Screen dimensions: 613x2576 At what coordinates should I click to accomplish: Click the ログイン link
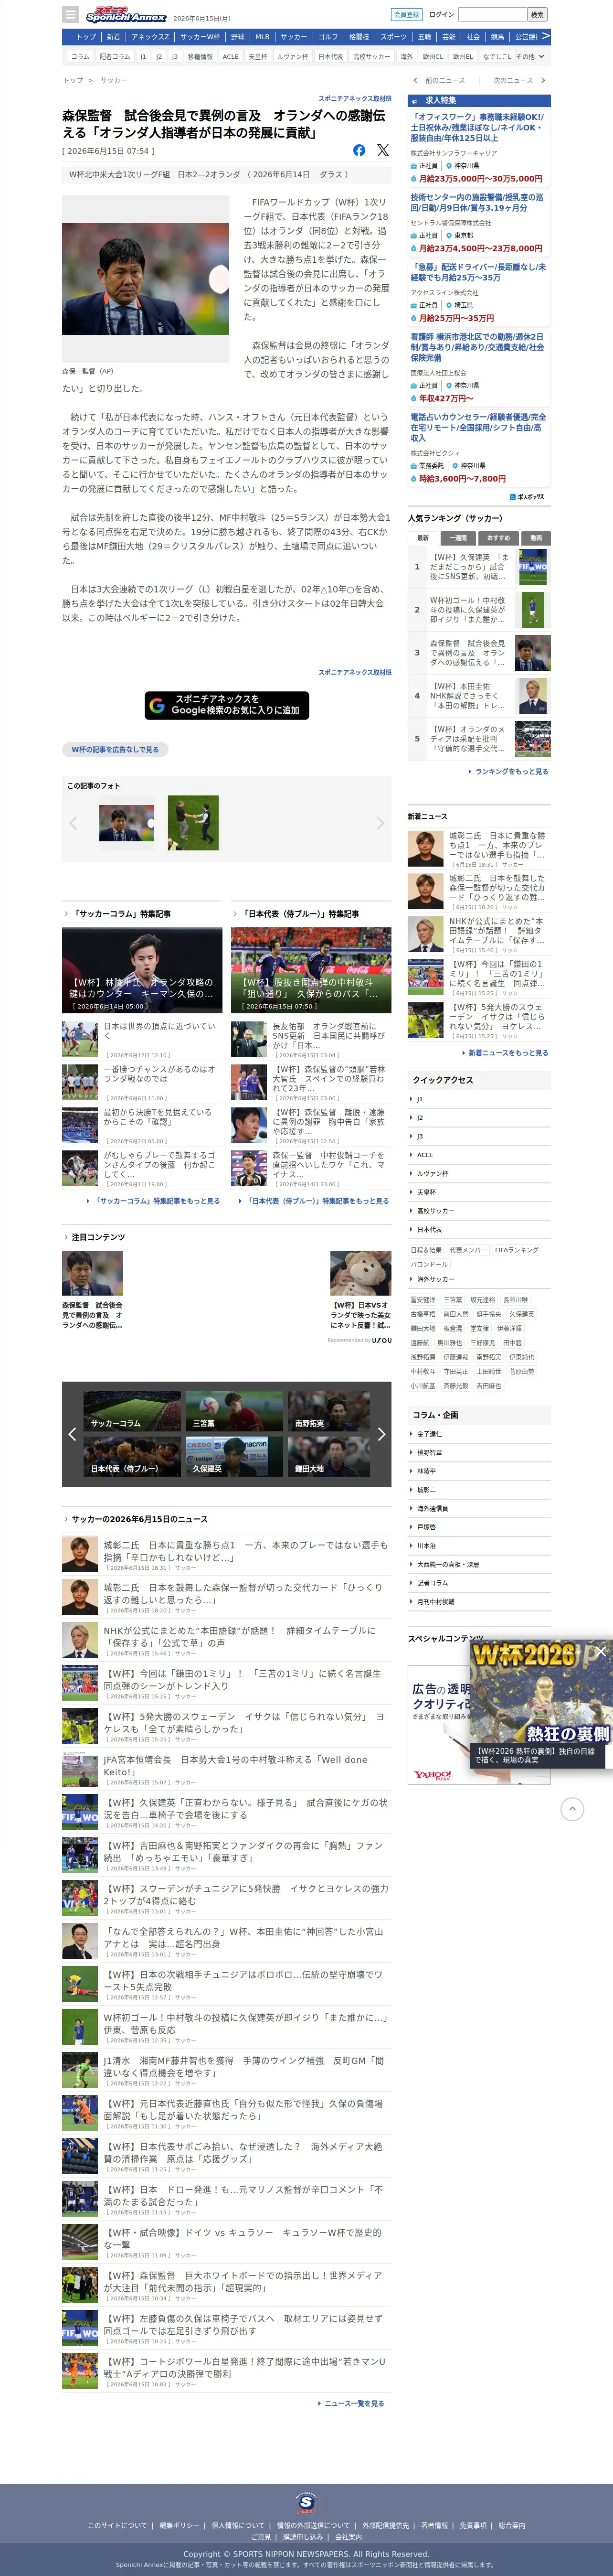pyautogui.click(x=441, y=15)
